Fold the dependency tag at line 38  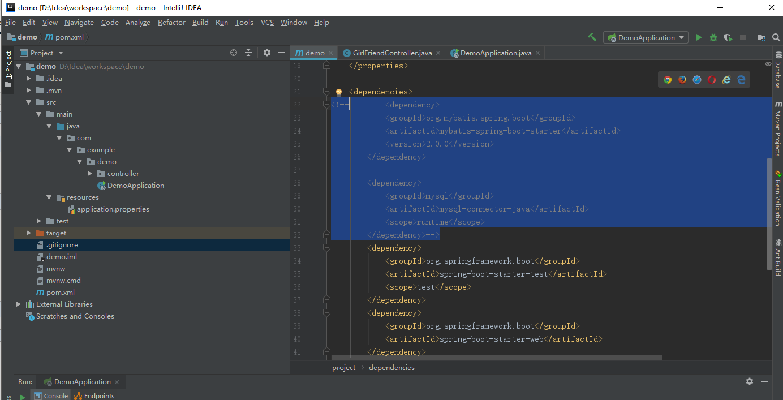pos(326,313)
